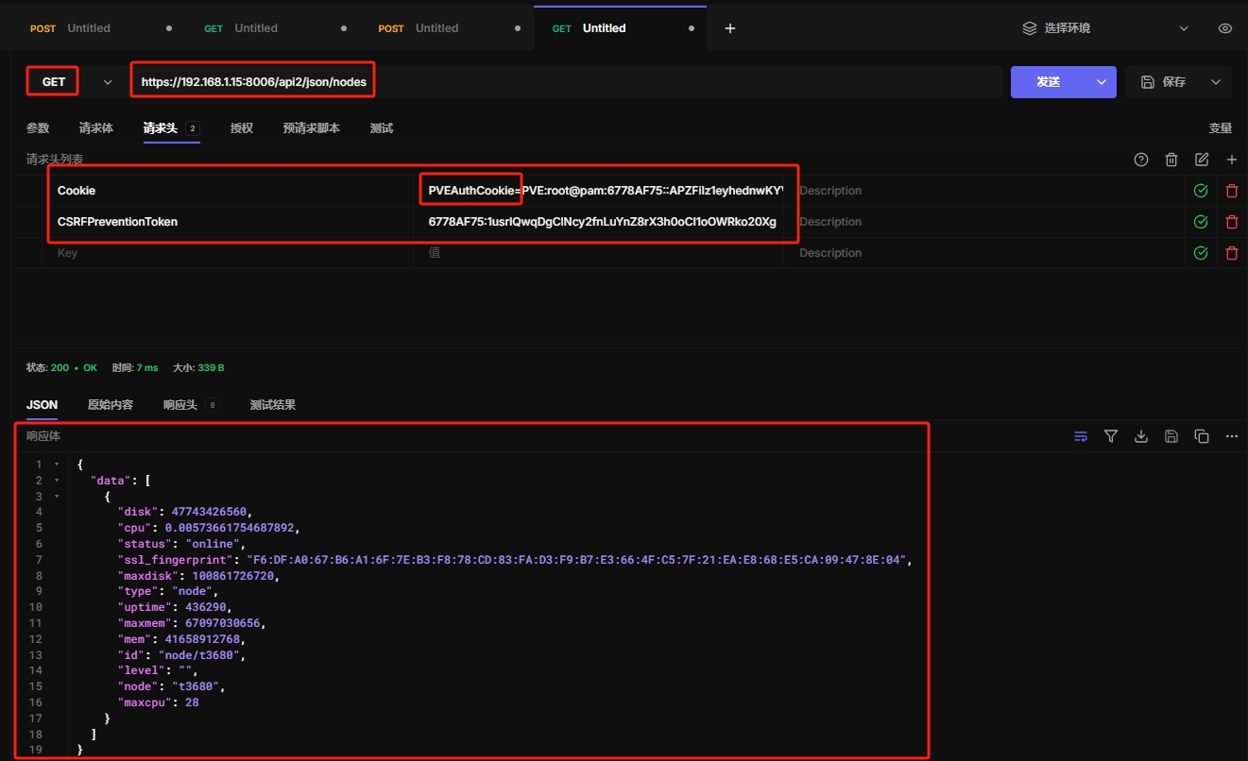Add a new request tab
1248x761 pixels.
[729, 28]
